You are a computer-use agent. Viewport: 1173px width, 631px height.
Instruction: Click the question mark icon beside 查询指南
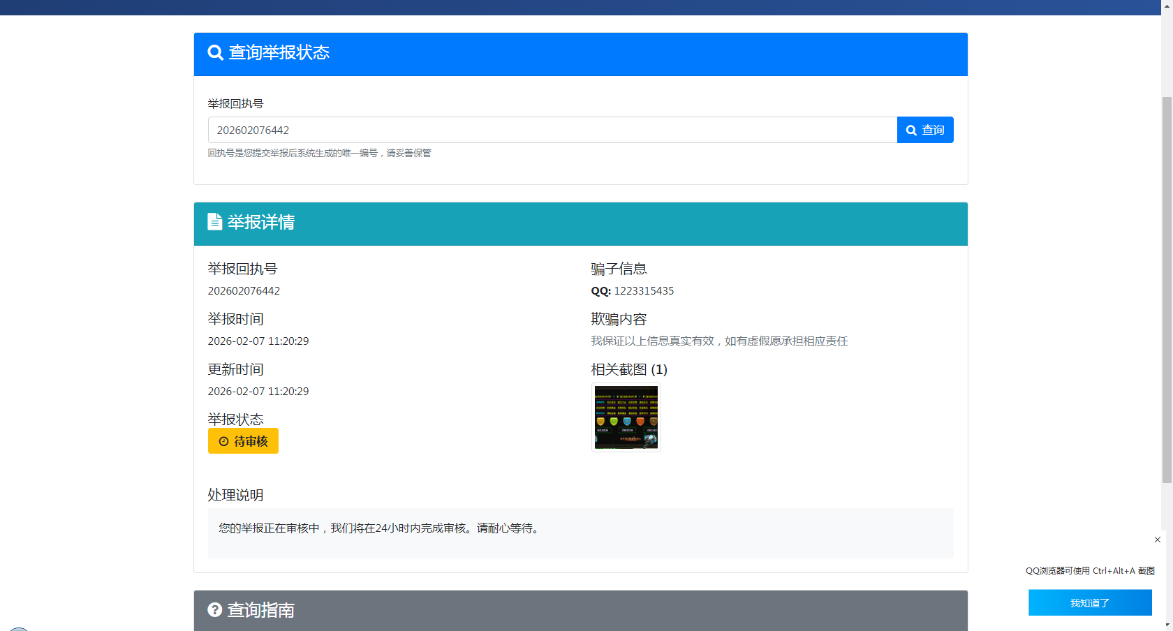[215, 610]
